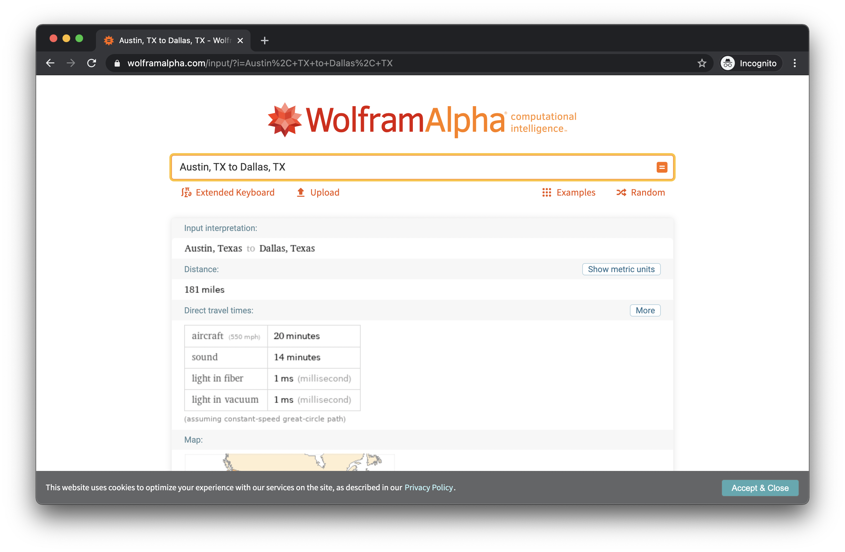
Task: Go back to the previous page
Action: (50, 63)
